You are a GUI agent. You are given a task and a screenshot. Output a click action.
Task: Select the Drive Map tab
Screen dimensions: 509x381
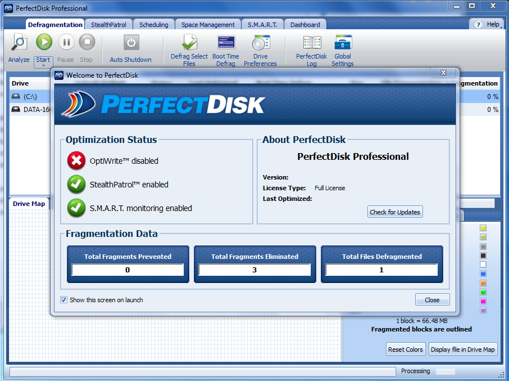pos(29,204)
